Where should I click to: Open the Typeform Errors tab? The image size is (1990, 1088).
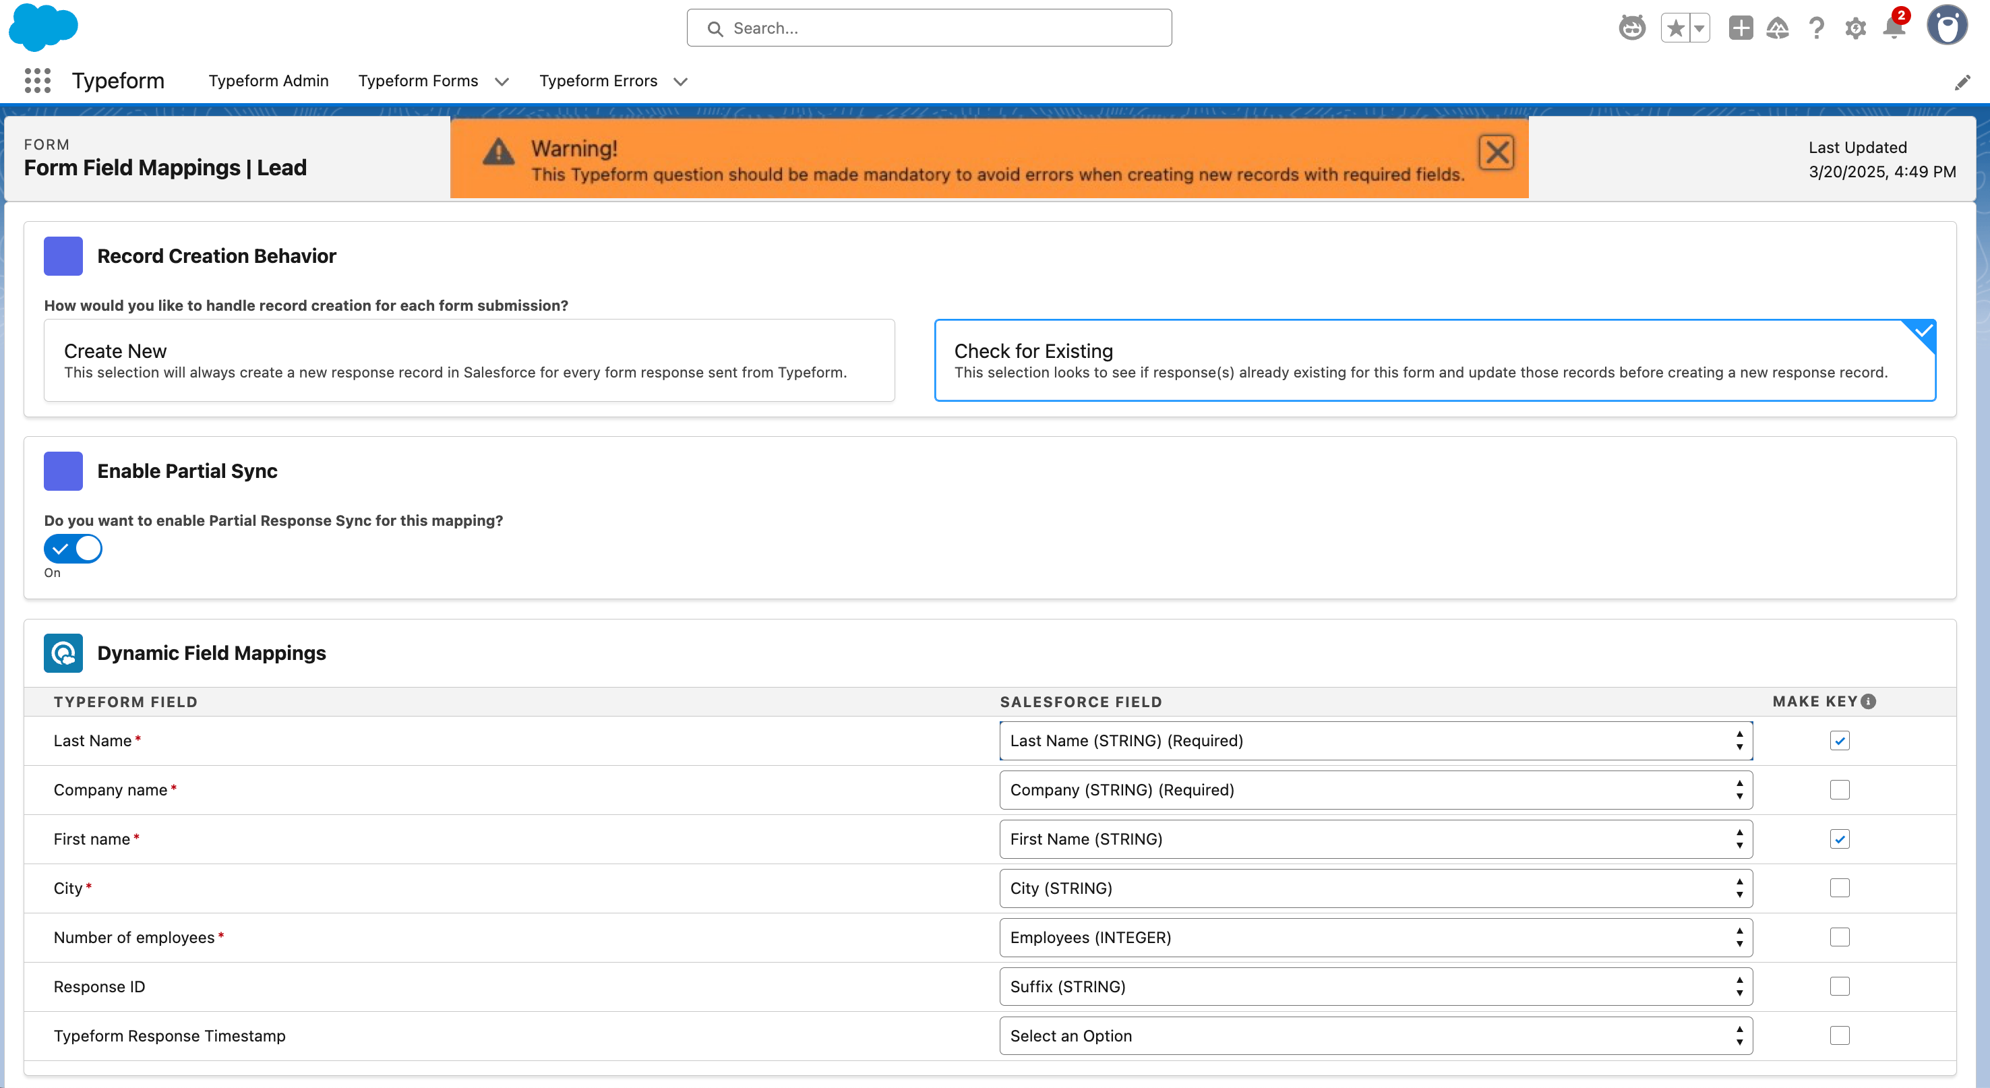(598, 80)
